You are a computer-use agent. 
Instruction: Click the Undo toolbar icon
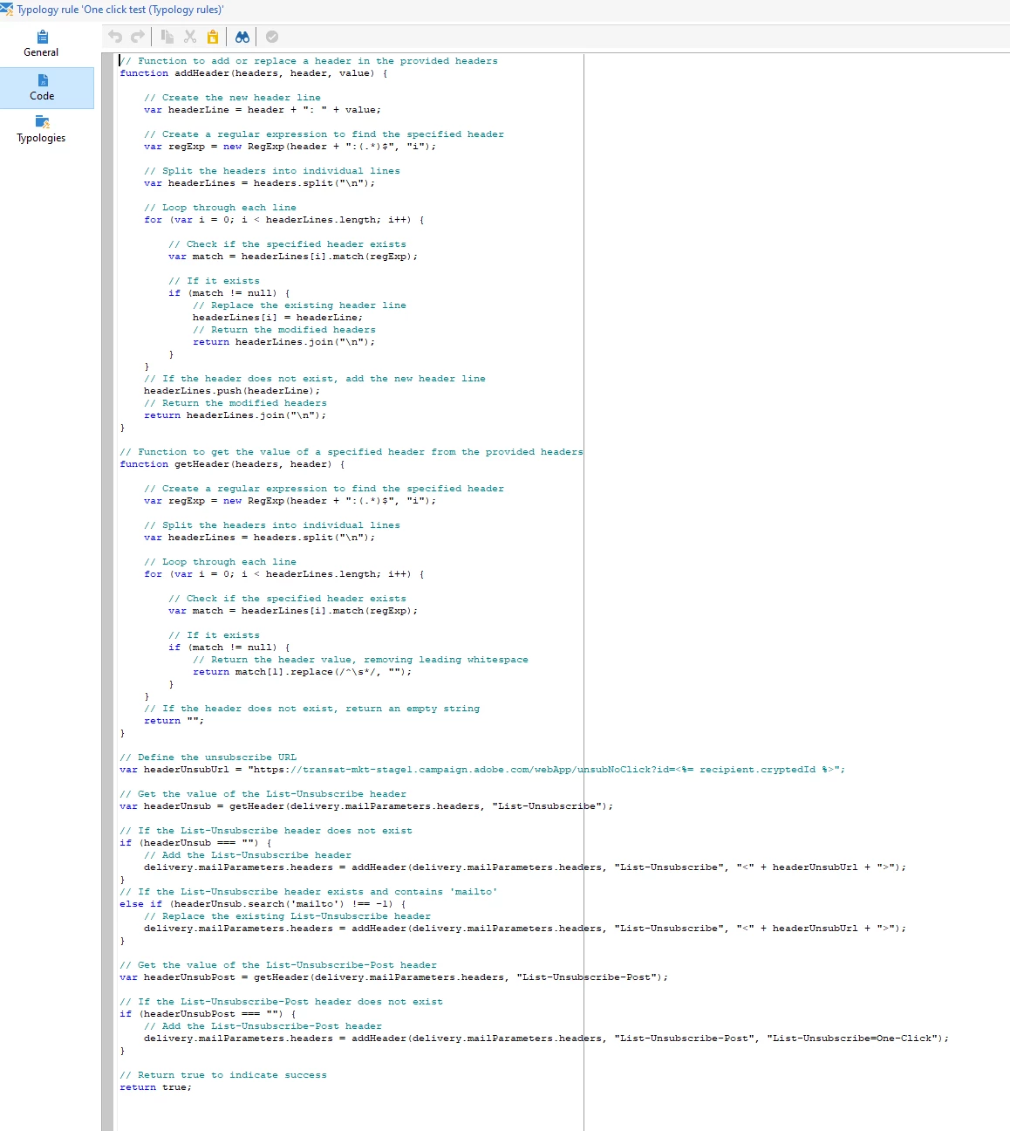click(x=115, y=37)
